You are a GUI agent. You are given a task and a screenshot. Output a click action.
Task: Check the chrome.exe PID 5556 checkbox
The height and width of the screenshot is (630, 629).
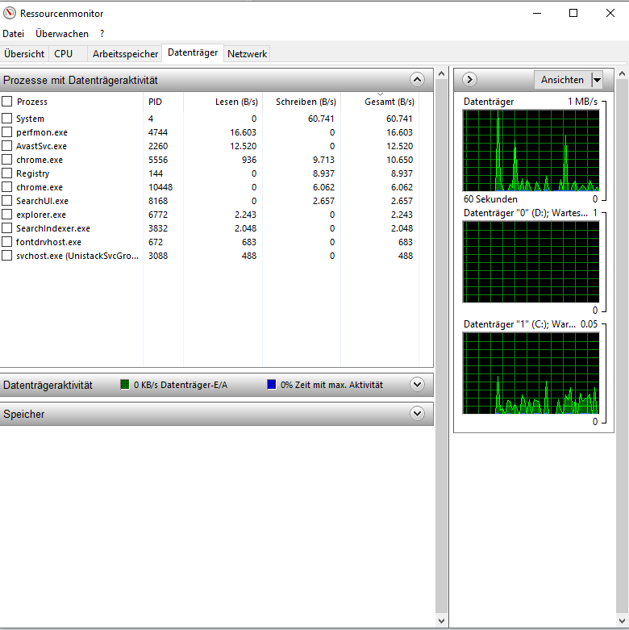[6, 159]
